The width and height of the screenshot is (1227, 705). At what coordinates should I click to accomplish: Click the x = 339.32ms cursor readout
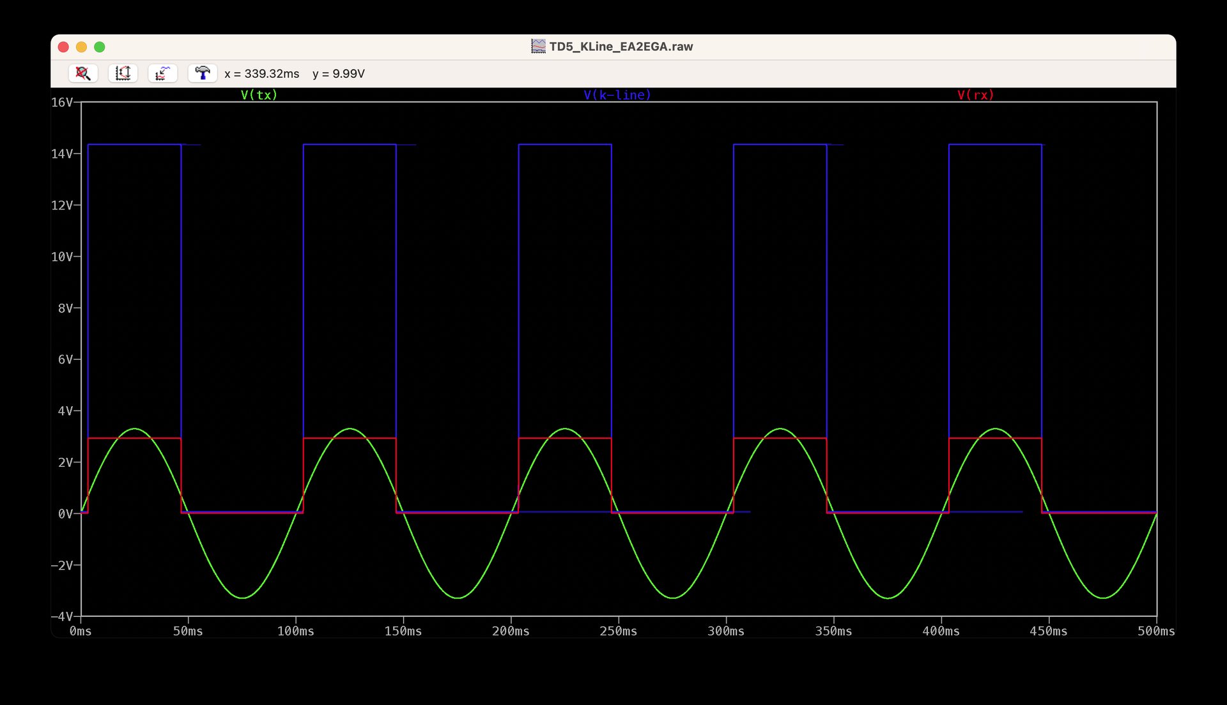262,74
